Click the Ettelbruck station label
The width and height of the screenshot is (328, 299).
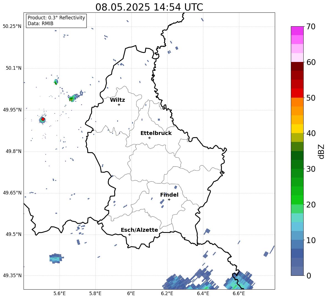156,133
